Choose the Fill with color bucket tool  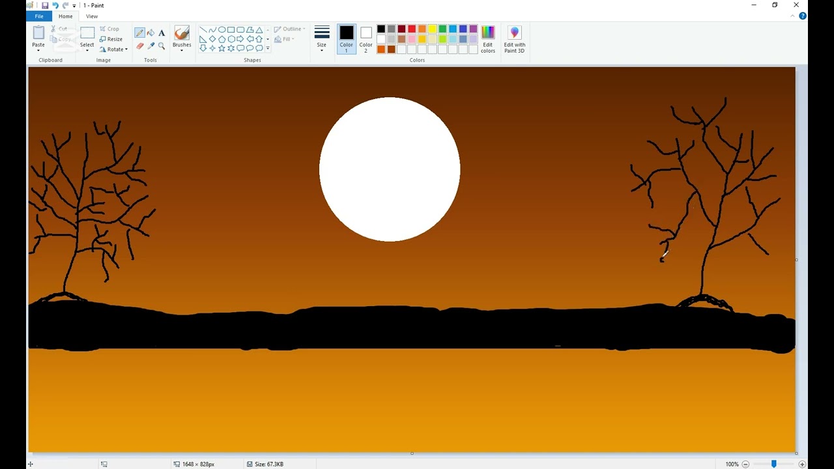[151, 33]
